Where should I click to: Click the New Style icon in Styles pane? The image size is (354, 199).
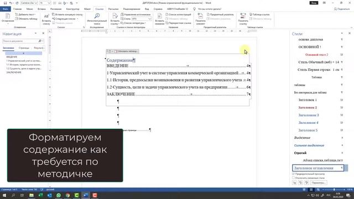pyautogui.click(x=294, y=182)
